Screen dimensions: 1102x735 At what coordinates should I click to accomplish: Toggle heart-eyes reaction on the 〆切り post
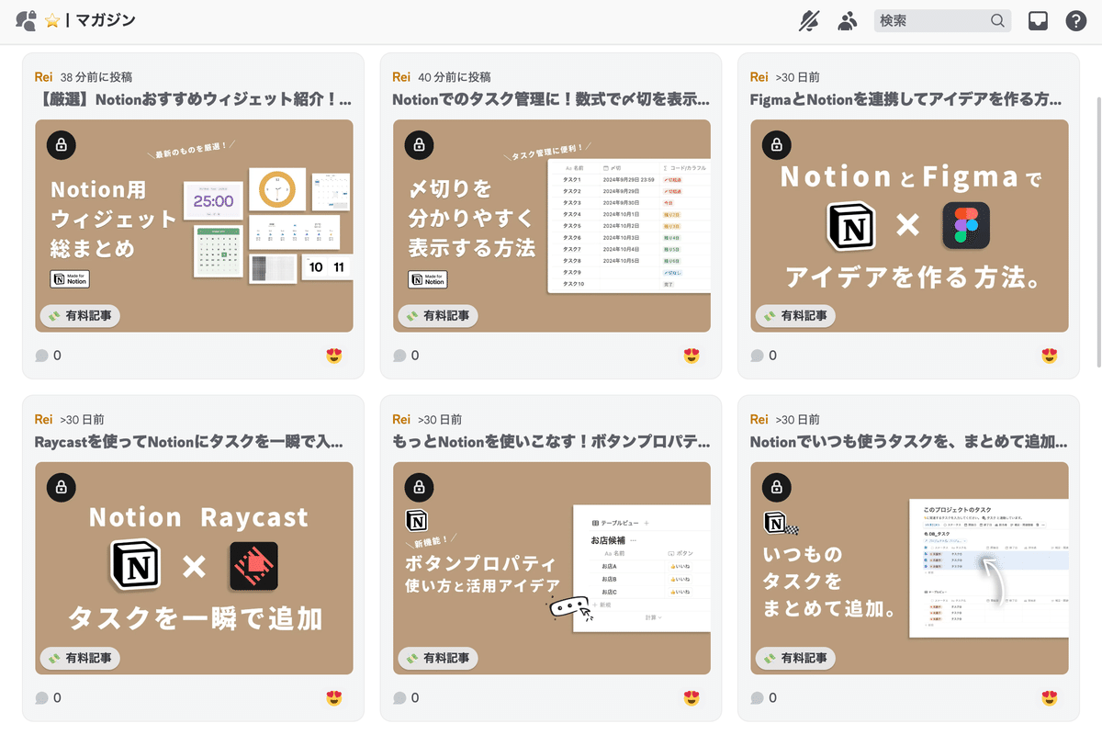tap(692, 356)
